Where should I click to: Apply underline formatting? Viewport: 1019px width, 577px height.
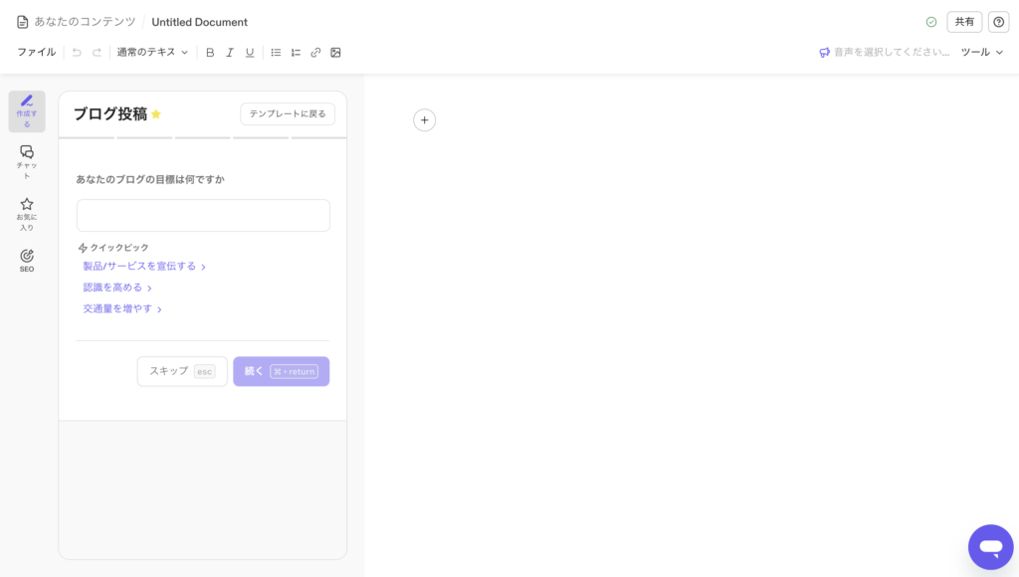coord(250,53)
